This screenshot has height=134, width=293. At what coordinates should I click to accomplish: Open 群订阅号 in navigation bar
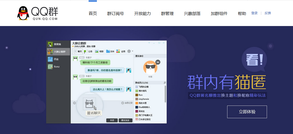click(116, 14)
